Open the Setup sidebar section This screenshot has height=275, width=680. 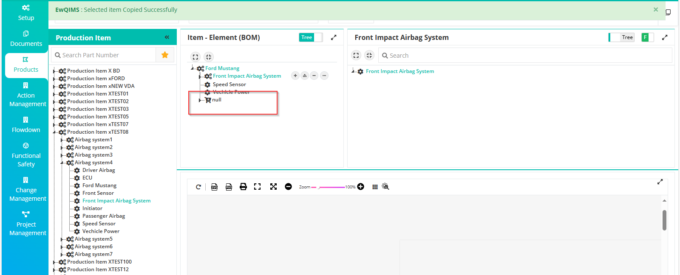(26, 13)
